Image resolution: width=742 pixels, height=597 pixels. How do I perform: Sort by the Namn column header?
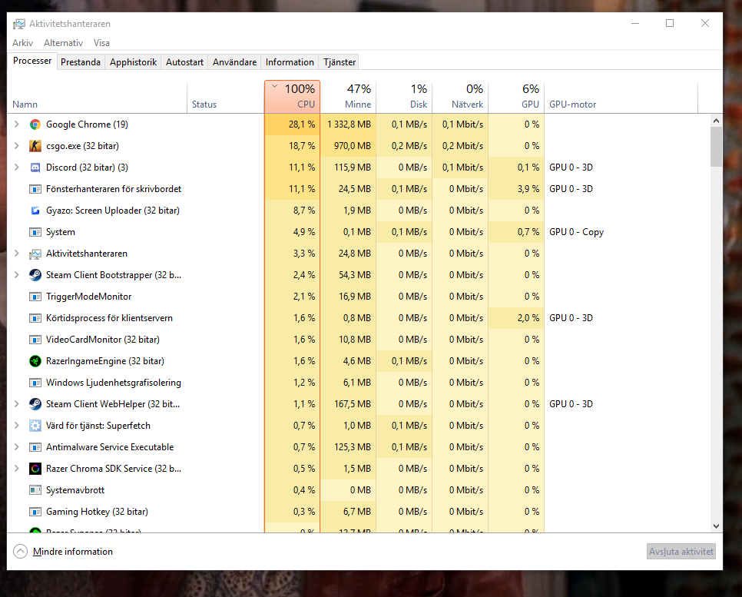[97, 97]
